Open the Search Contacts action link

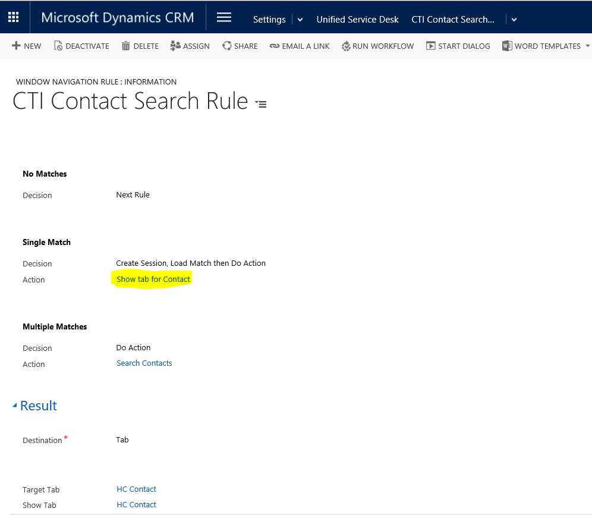point(144,363)
